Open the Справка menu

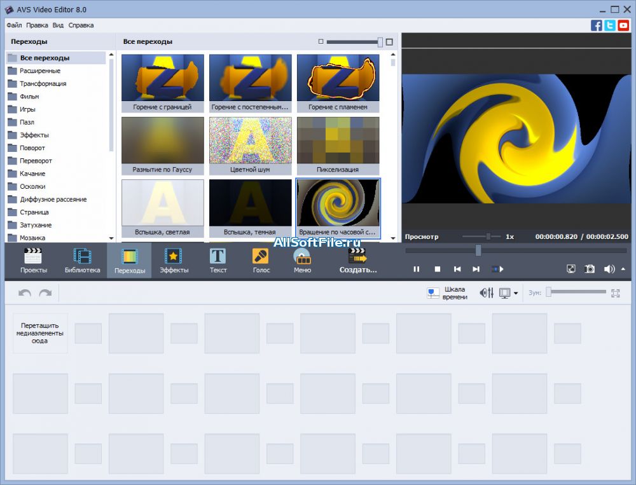[81, 25]
